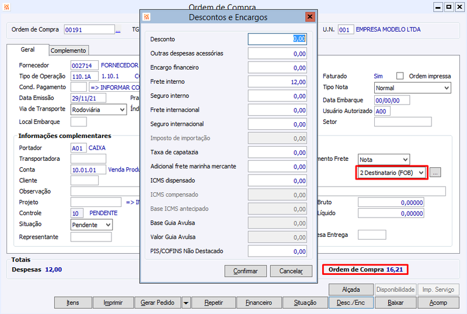
Task: Click the Controle field with value 10
Action: (x=77, y=213)
